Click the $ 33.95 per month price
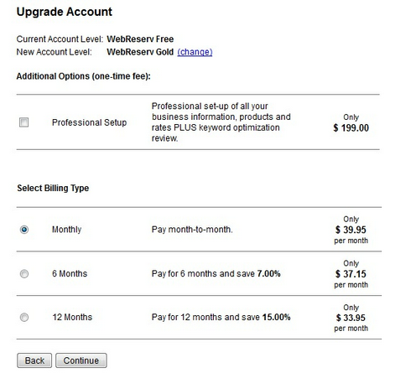Viewport: 416px width, 378px height. click(351, 318)
